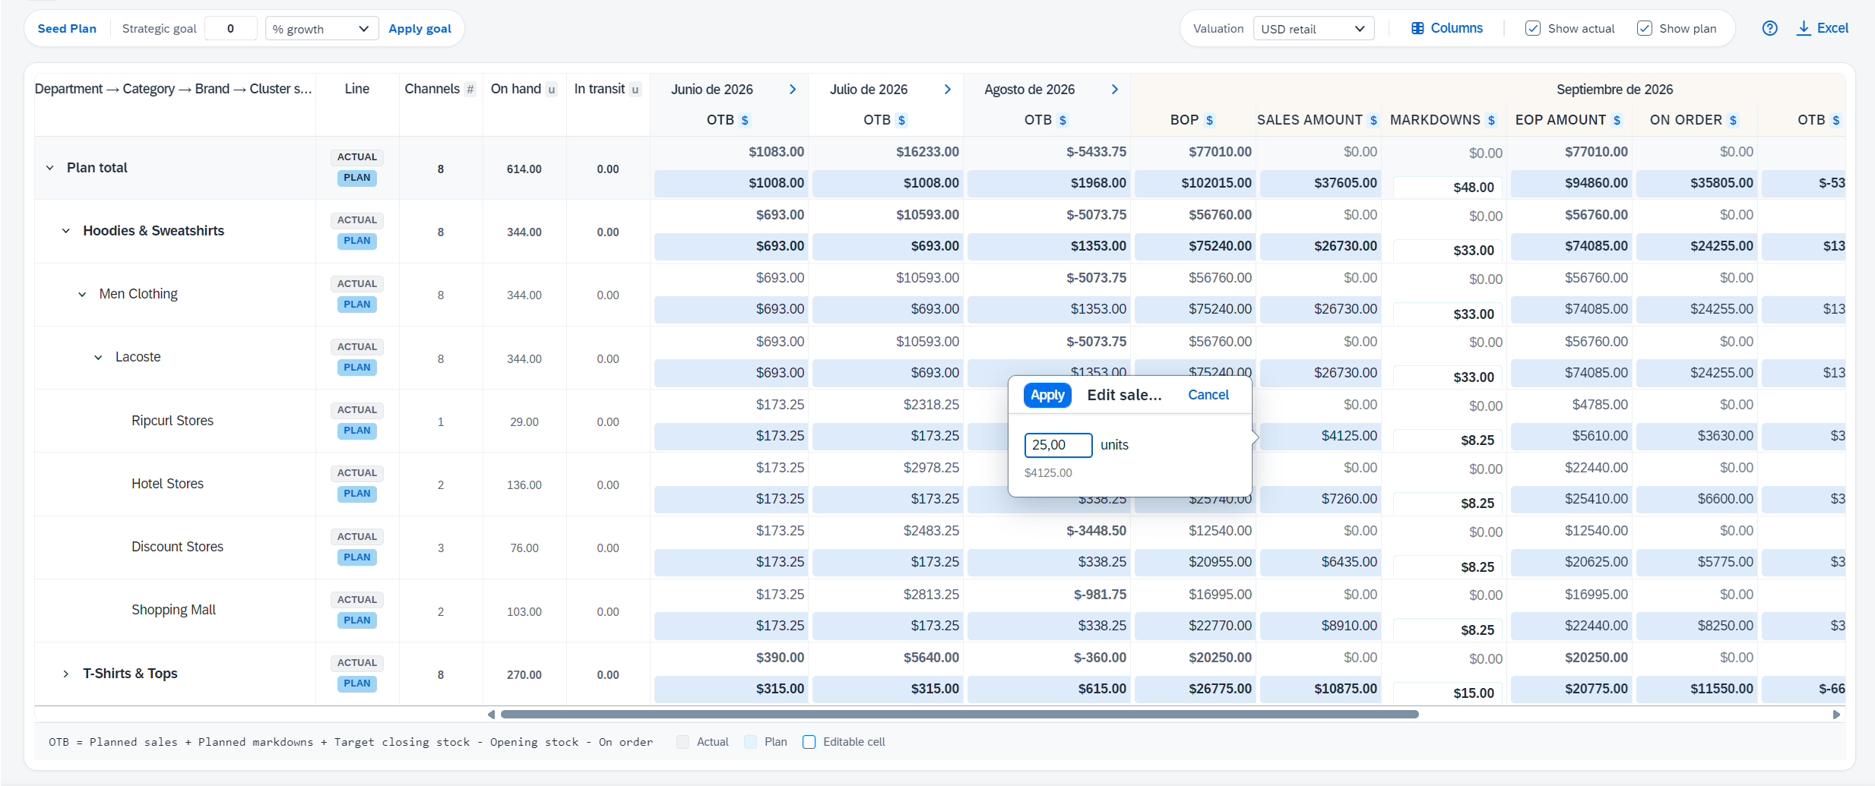Image resolution: width=1875 pixels, height=786 pixels.
Task: Click the Hotel Stores plan sales $7260.00 cell
Action: pos(1319,499)
